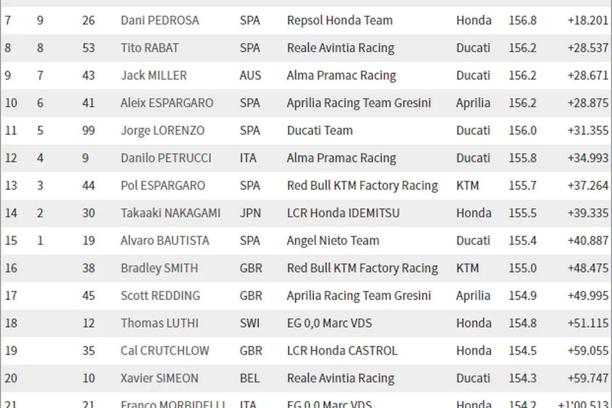Select Xavier SIMEON rider name
612x408 pixels.
pos(160,378)
